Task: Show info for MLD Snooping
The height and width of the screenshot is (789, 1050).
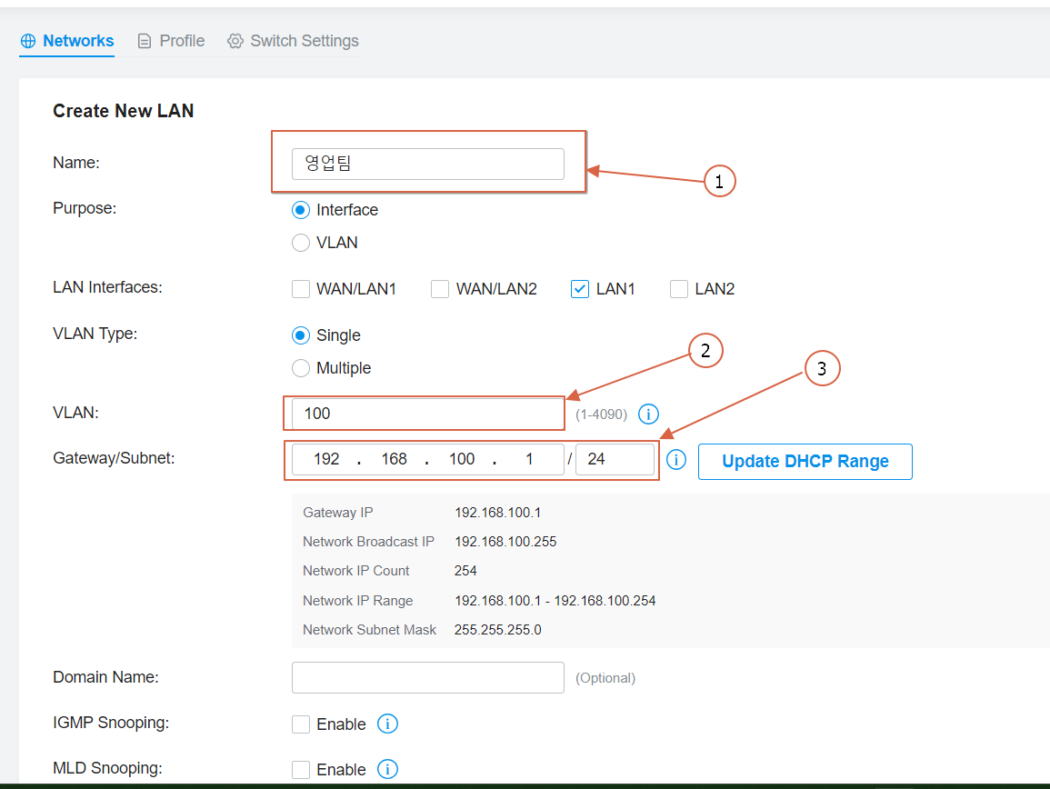Action: pyautogui.click(x=387, y=769)
